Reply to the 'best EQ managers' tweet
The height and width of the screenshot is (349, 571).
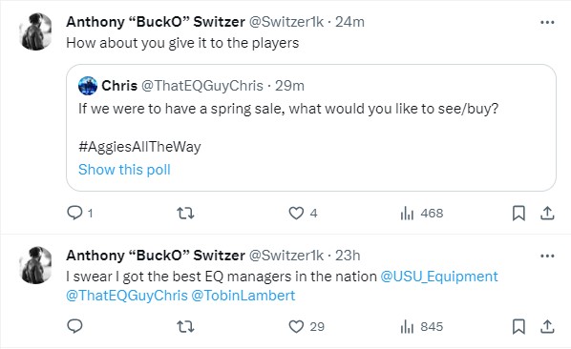[75, 326]
